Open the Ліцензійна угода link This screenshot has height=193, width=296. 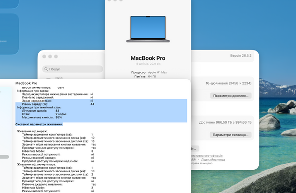(x=213, y=160)
